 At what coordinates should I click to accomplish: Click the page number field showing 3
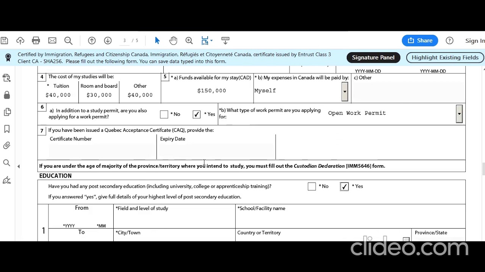tap(124, 40)
